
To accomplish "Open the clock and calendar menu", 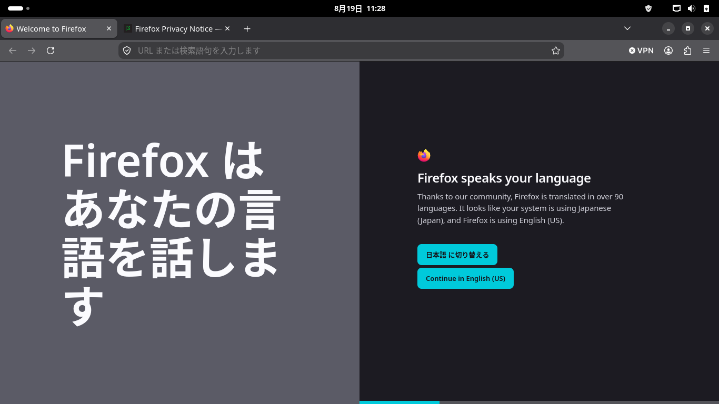I will pyautogui.click(x=359, y=8).
